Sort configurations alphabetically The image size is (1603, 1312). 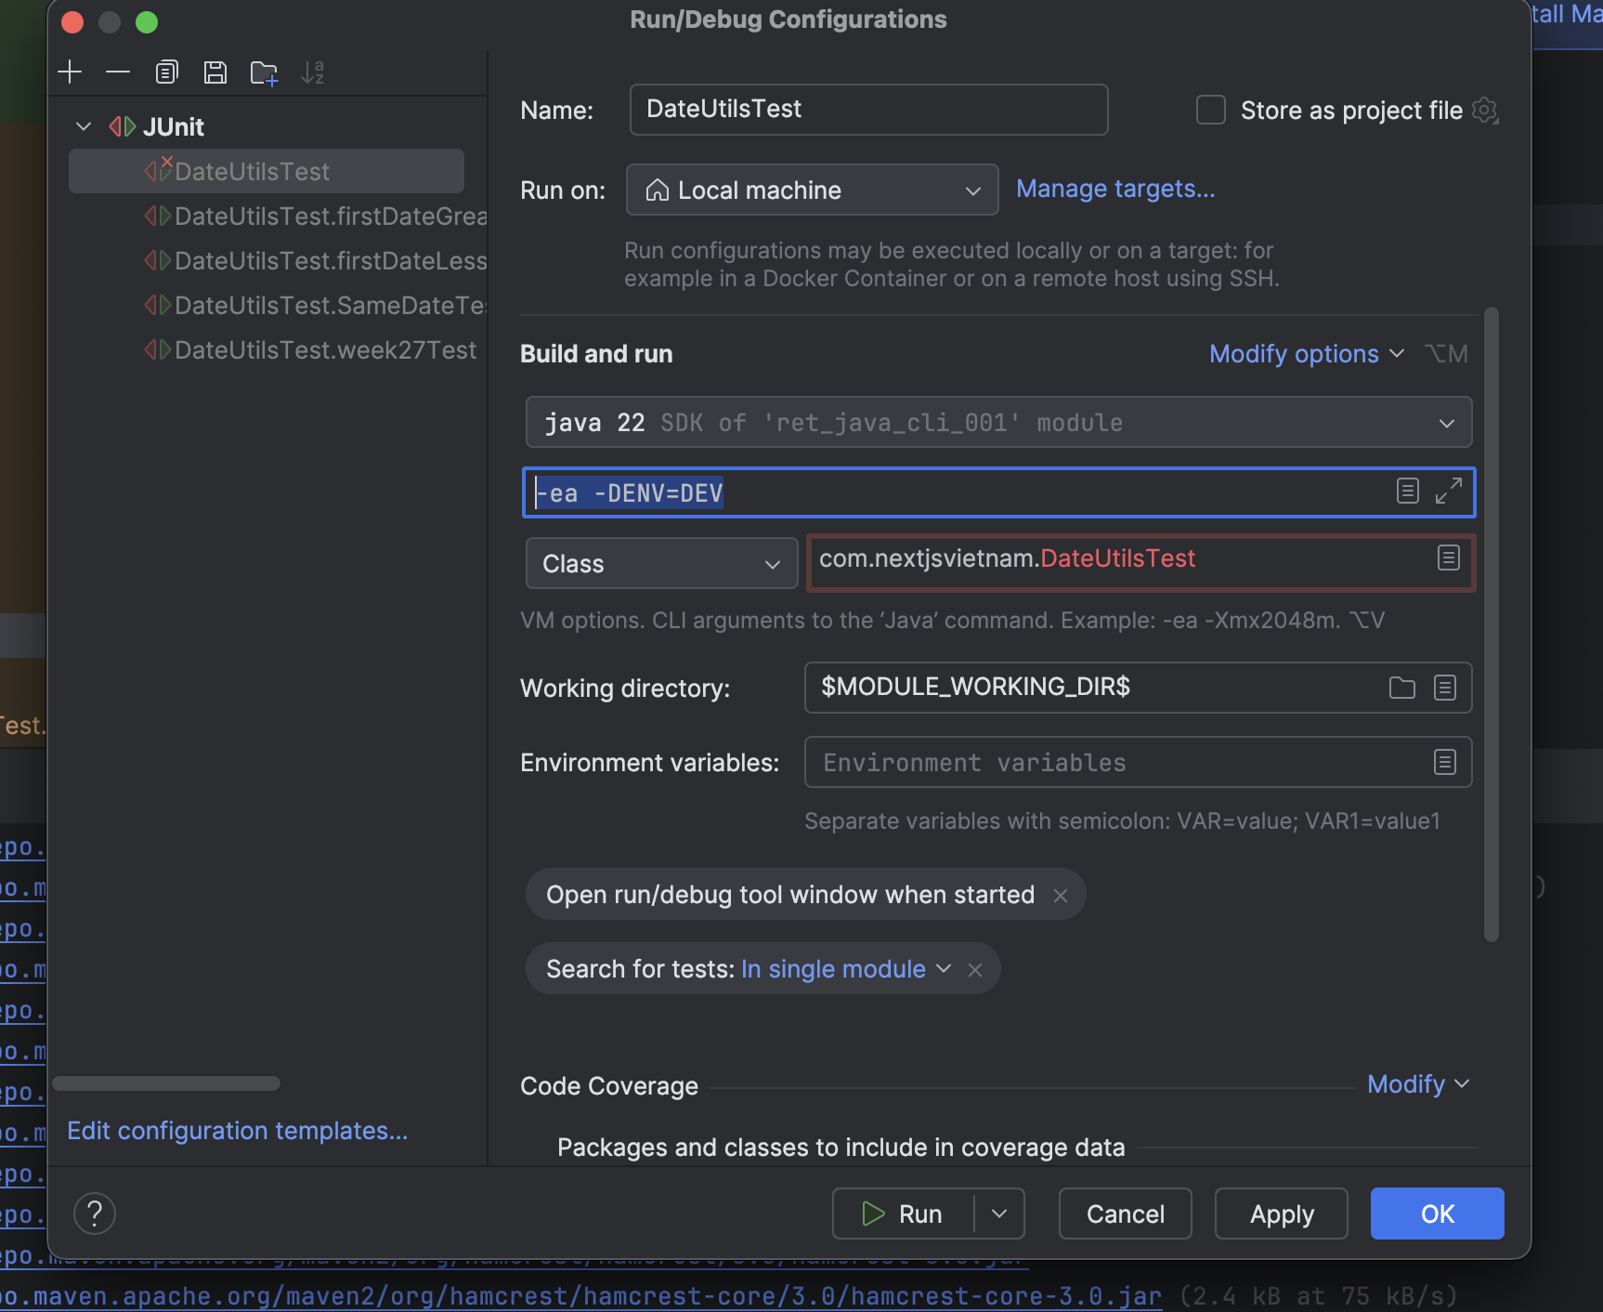313,72
